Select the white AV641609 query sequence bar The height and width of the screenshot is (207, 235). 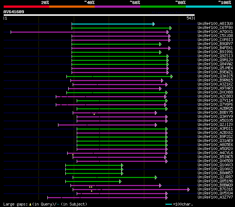pyautogui.click(x=99, y=15)
